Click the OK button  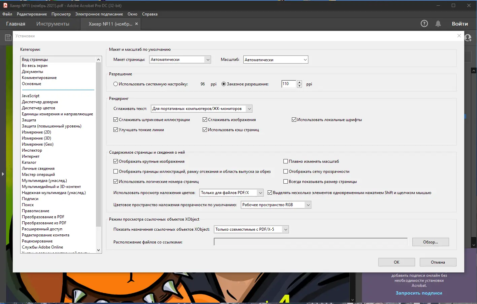[x=397, y=262]
